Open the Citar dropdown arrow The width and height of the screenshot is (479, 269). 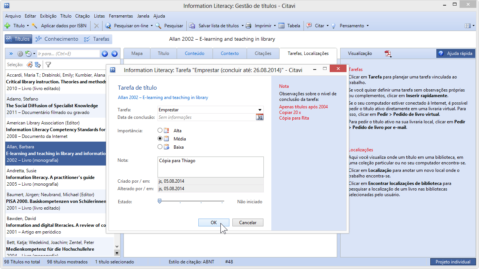coord(327,26)
